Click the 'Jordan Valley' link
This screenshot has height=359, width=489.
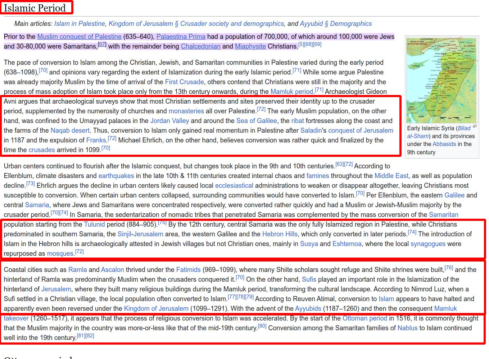pos(169,121)
